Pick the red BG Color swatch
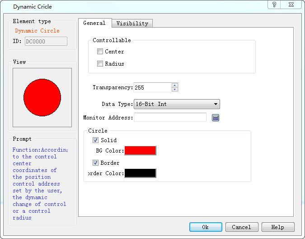The height and width of the screenshot is (239, 305). click(x=140, y=151)
